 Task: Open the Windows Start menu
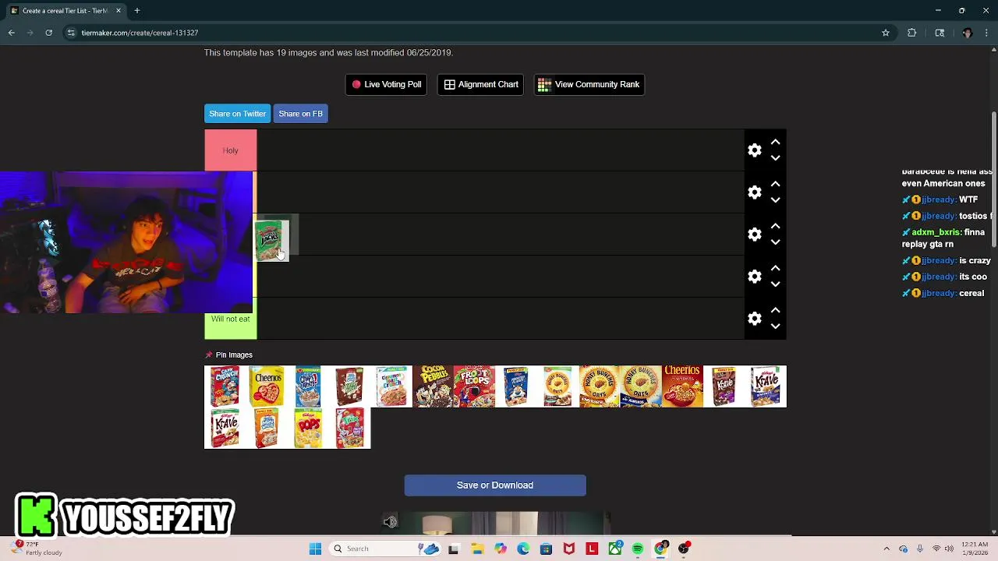click(315, 549)
